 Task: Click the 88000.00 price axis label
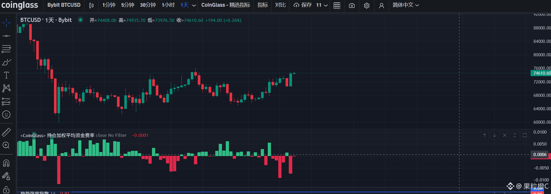tap(542, 28)
